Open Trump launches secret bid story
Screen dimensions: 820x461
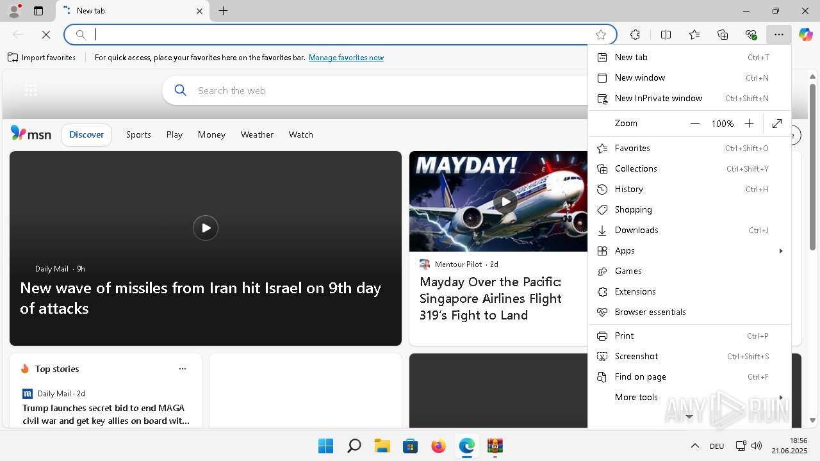point(106,414)
